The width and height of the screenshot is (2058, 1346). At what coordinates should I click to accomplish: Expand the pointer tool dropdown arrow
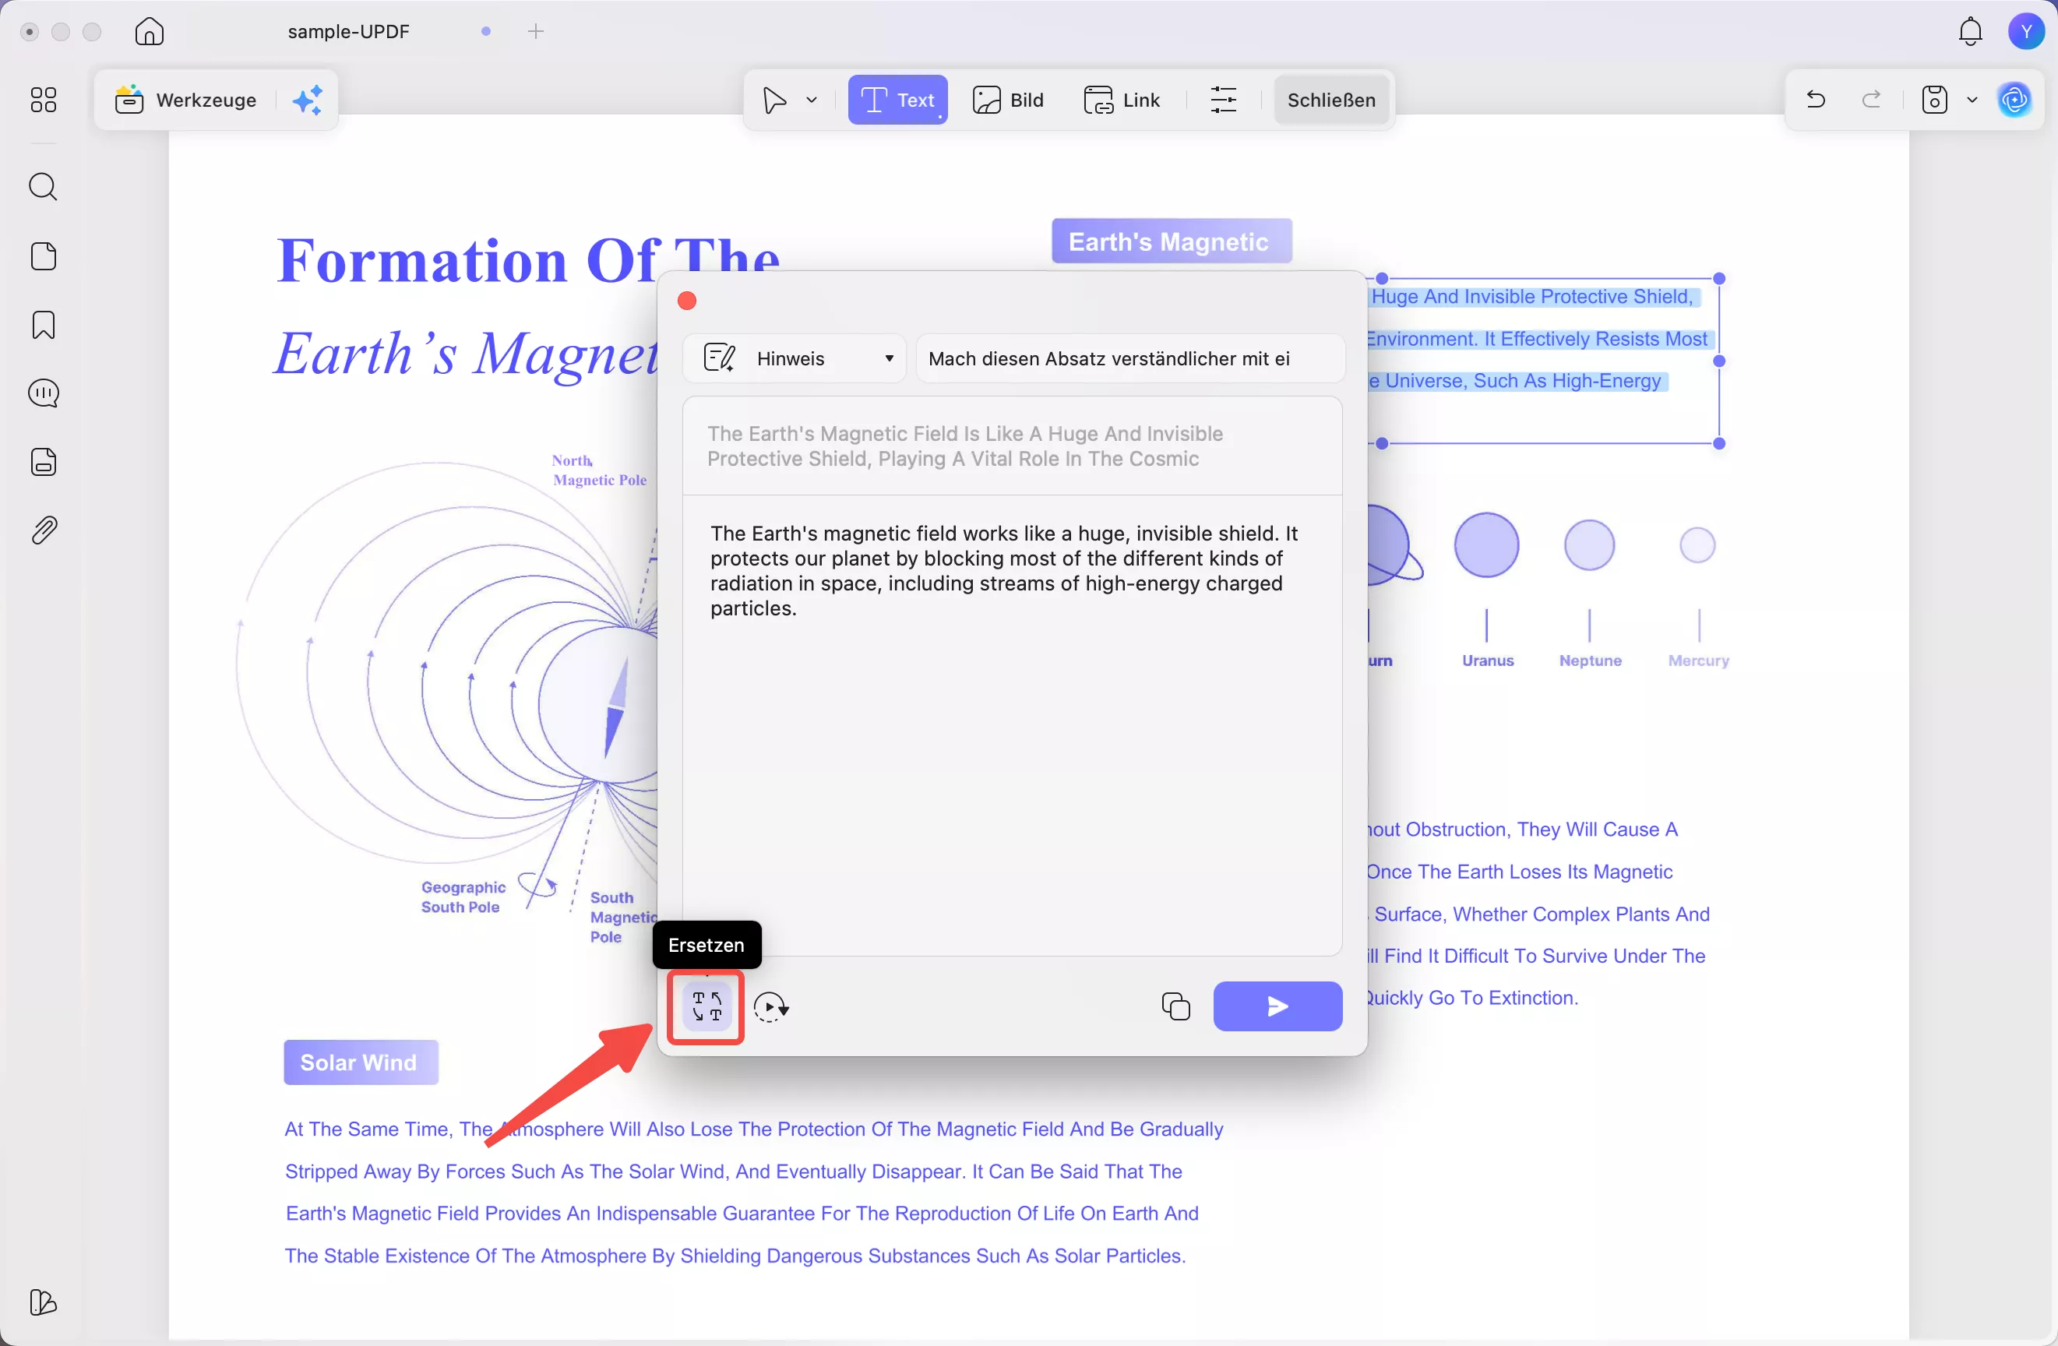click(x=812, y=100)
